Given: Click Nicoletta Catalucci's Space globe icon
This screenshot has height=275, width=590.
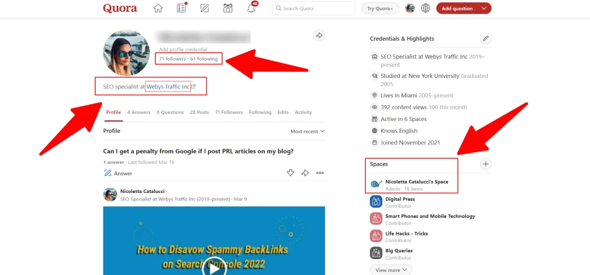Looking at the screenshot, I should click(x=376, y=184).
